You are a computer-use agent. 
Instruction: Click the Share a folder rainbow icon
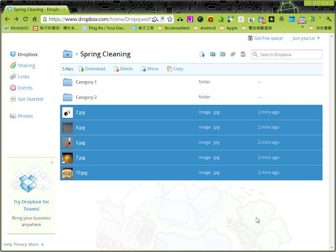pyautogui.click(x=223, y=55)
